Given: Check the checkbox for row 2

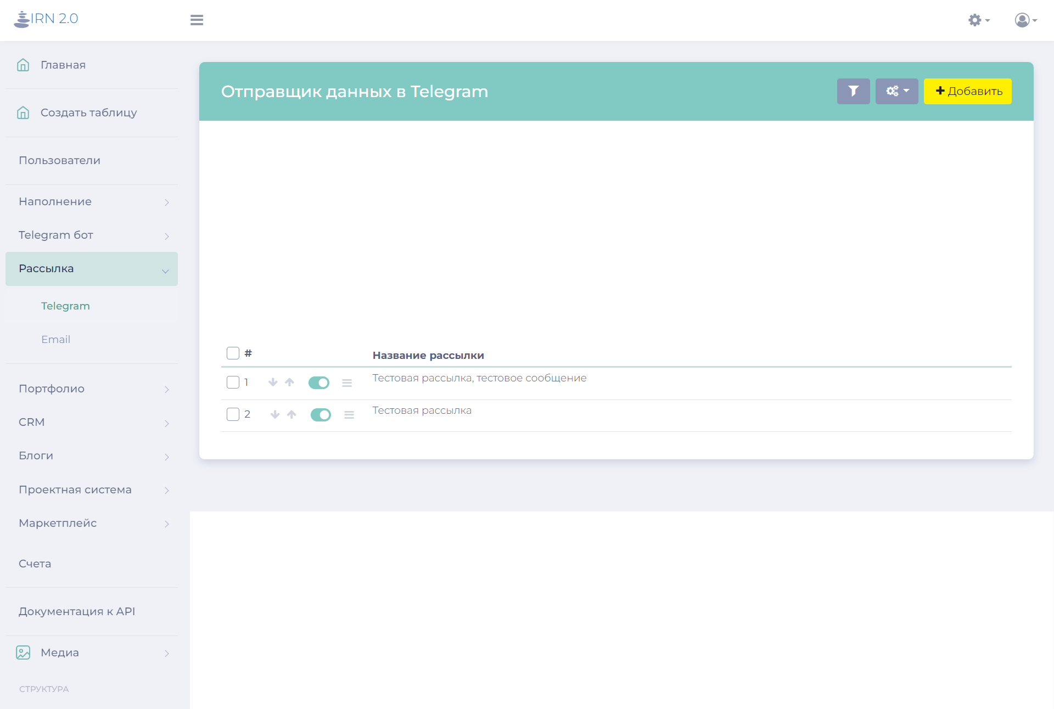Looking at the screenshot, I should [x=233, y=414].
